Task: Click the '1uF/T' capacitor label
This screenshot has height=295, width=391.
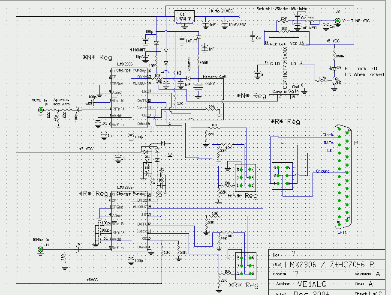Action: [x=192, y=41]
